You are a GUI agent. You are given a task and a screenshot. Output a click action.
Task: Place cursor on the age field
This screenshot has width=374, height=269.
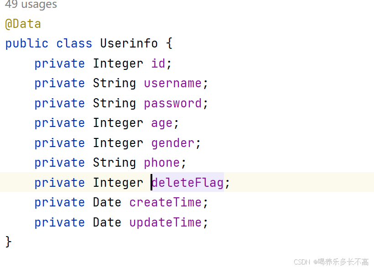tap(162, 123)
